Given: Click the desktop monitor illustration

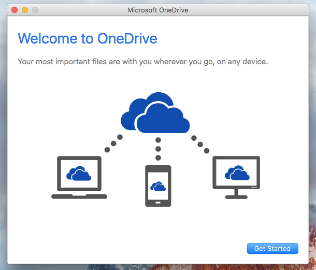Looking at the screenshot, I should point(236,177).
